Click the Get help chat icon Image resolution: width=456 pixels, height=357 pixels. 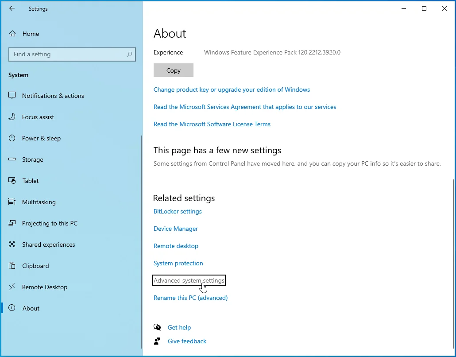157,327
